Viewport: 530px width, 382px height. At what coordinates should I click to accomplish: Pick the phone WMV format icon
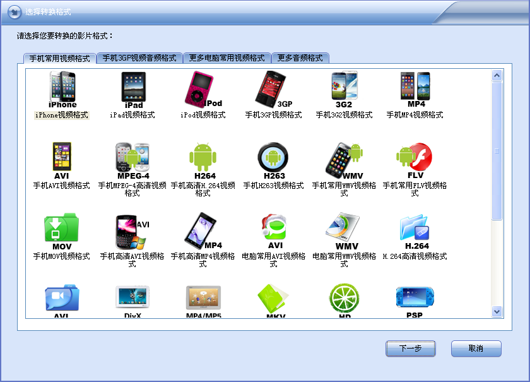pyautogui.click(x=344, y=161)
